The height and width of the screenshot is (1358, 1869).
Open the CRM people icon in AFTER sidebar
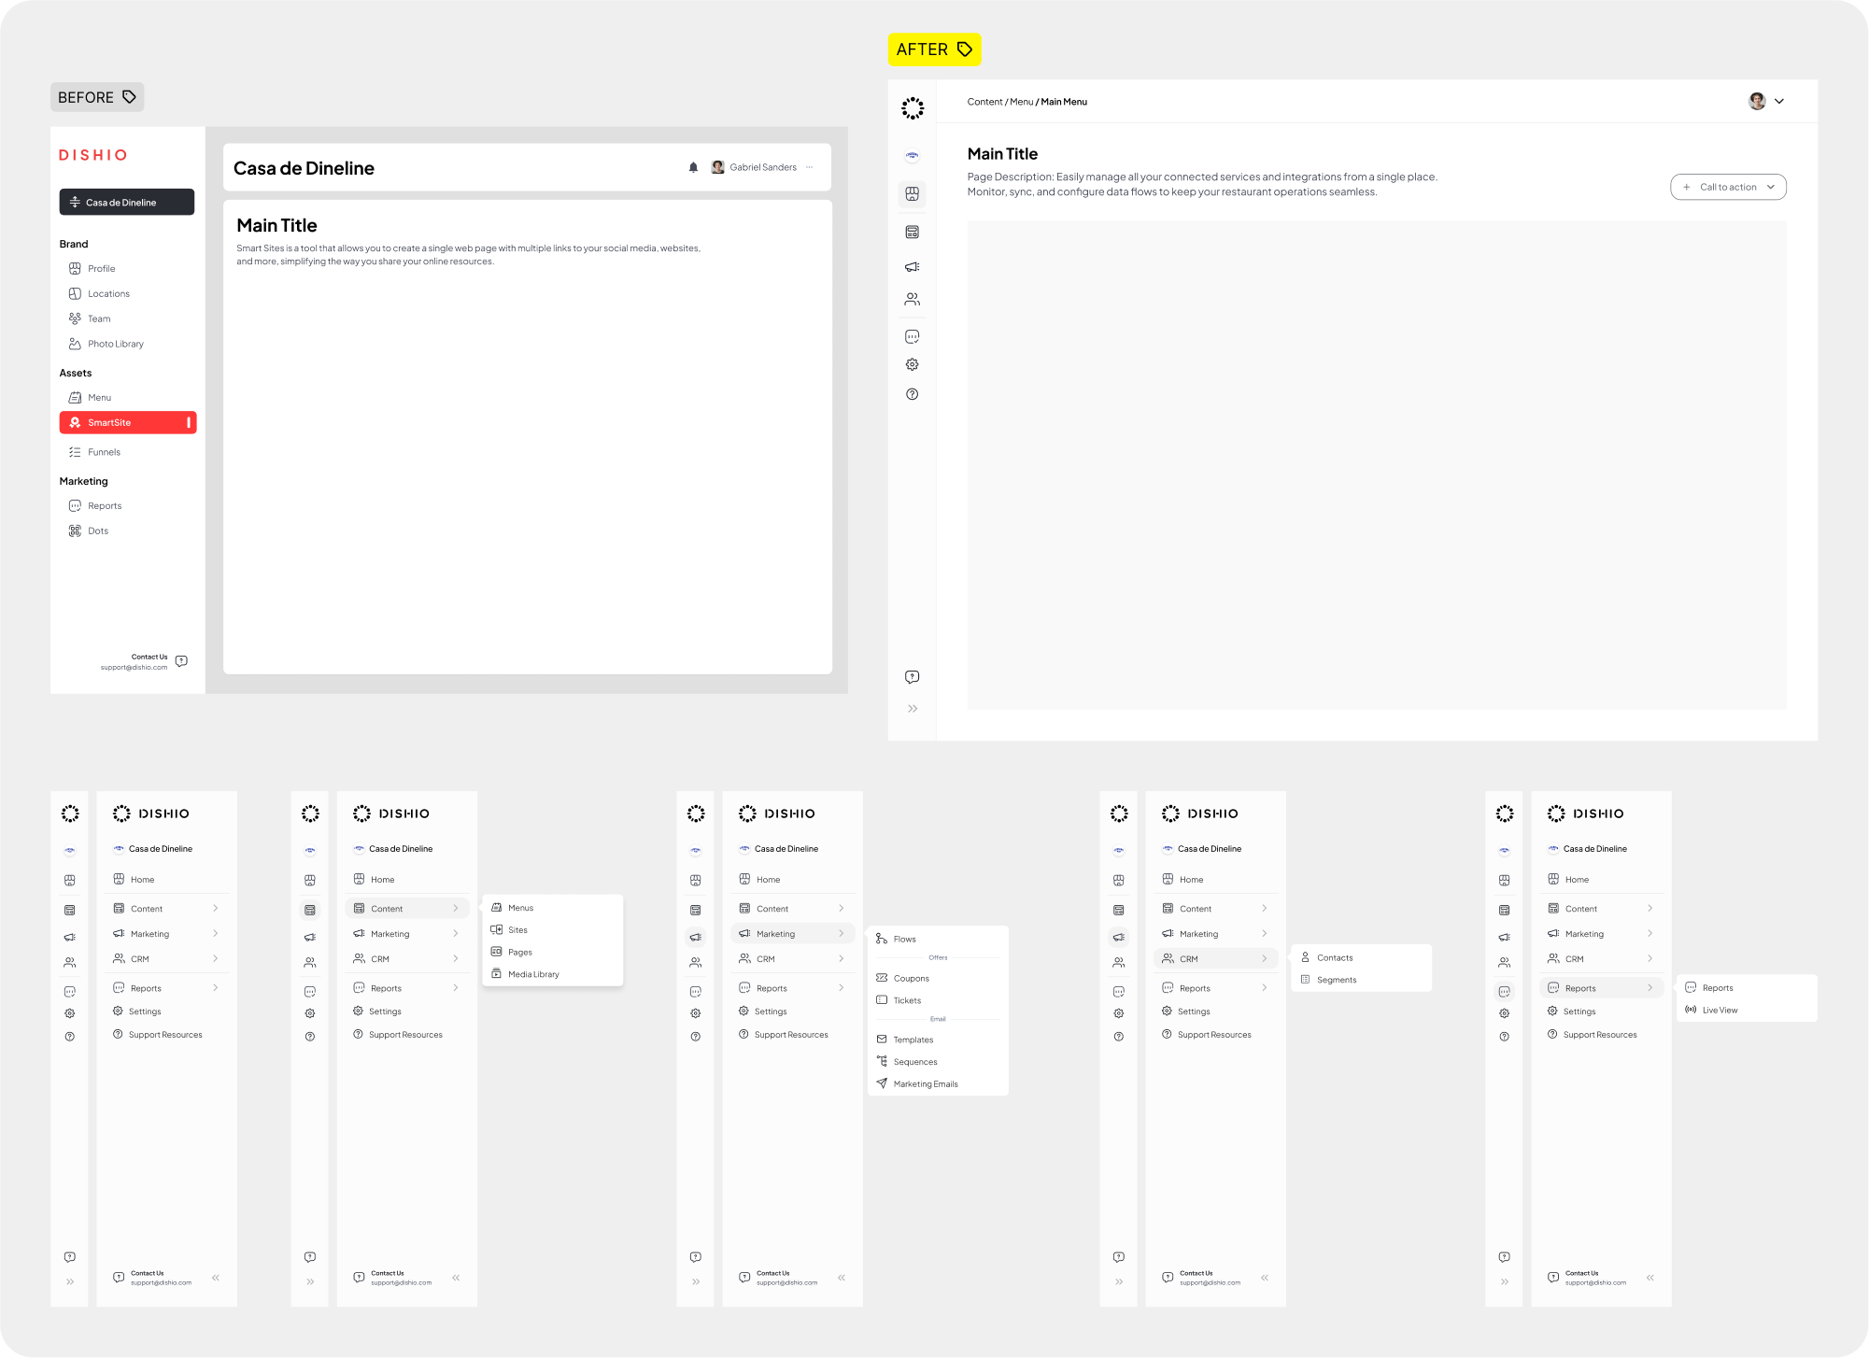(x=912, y=300)
